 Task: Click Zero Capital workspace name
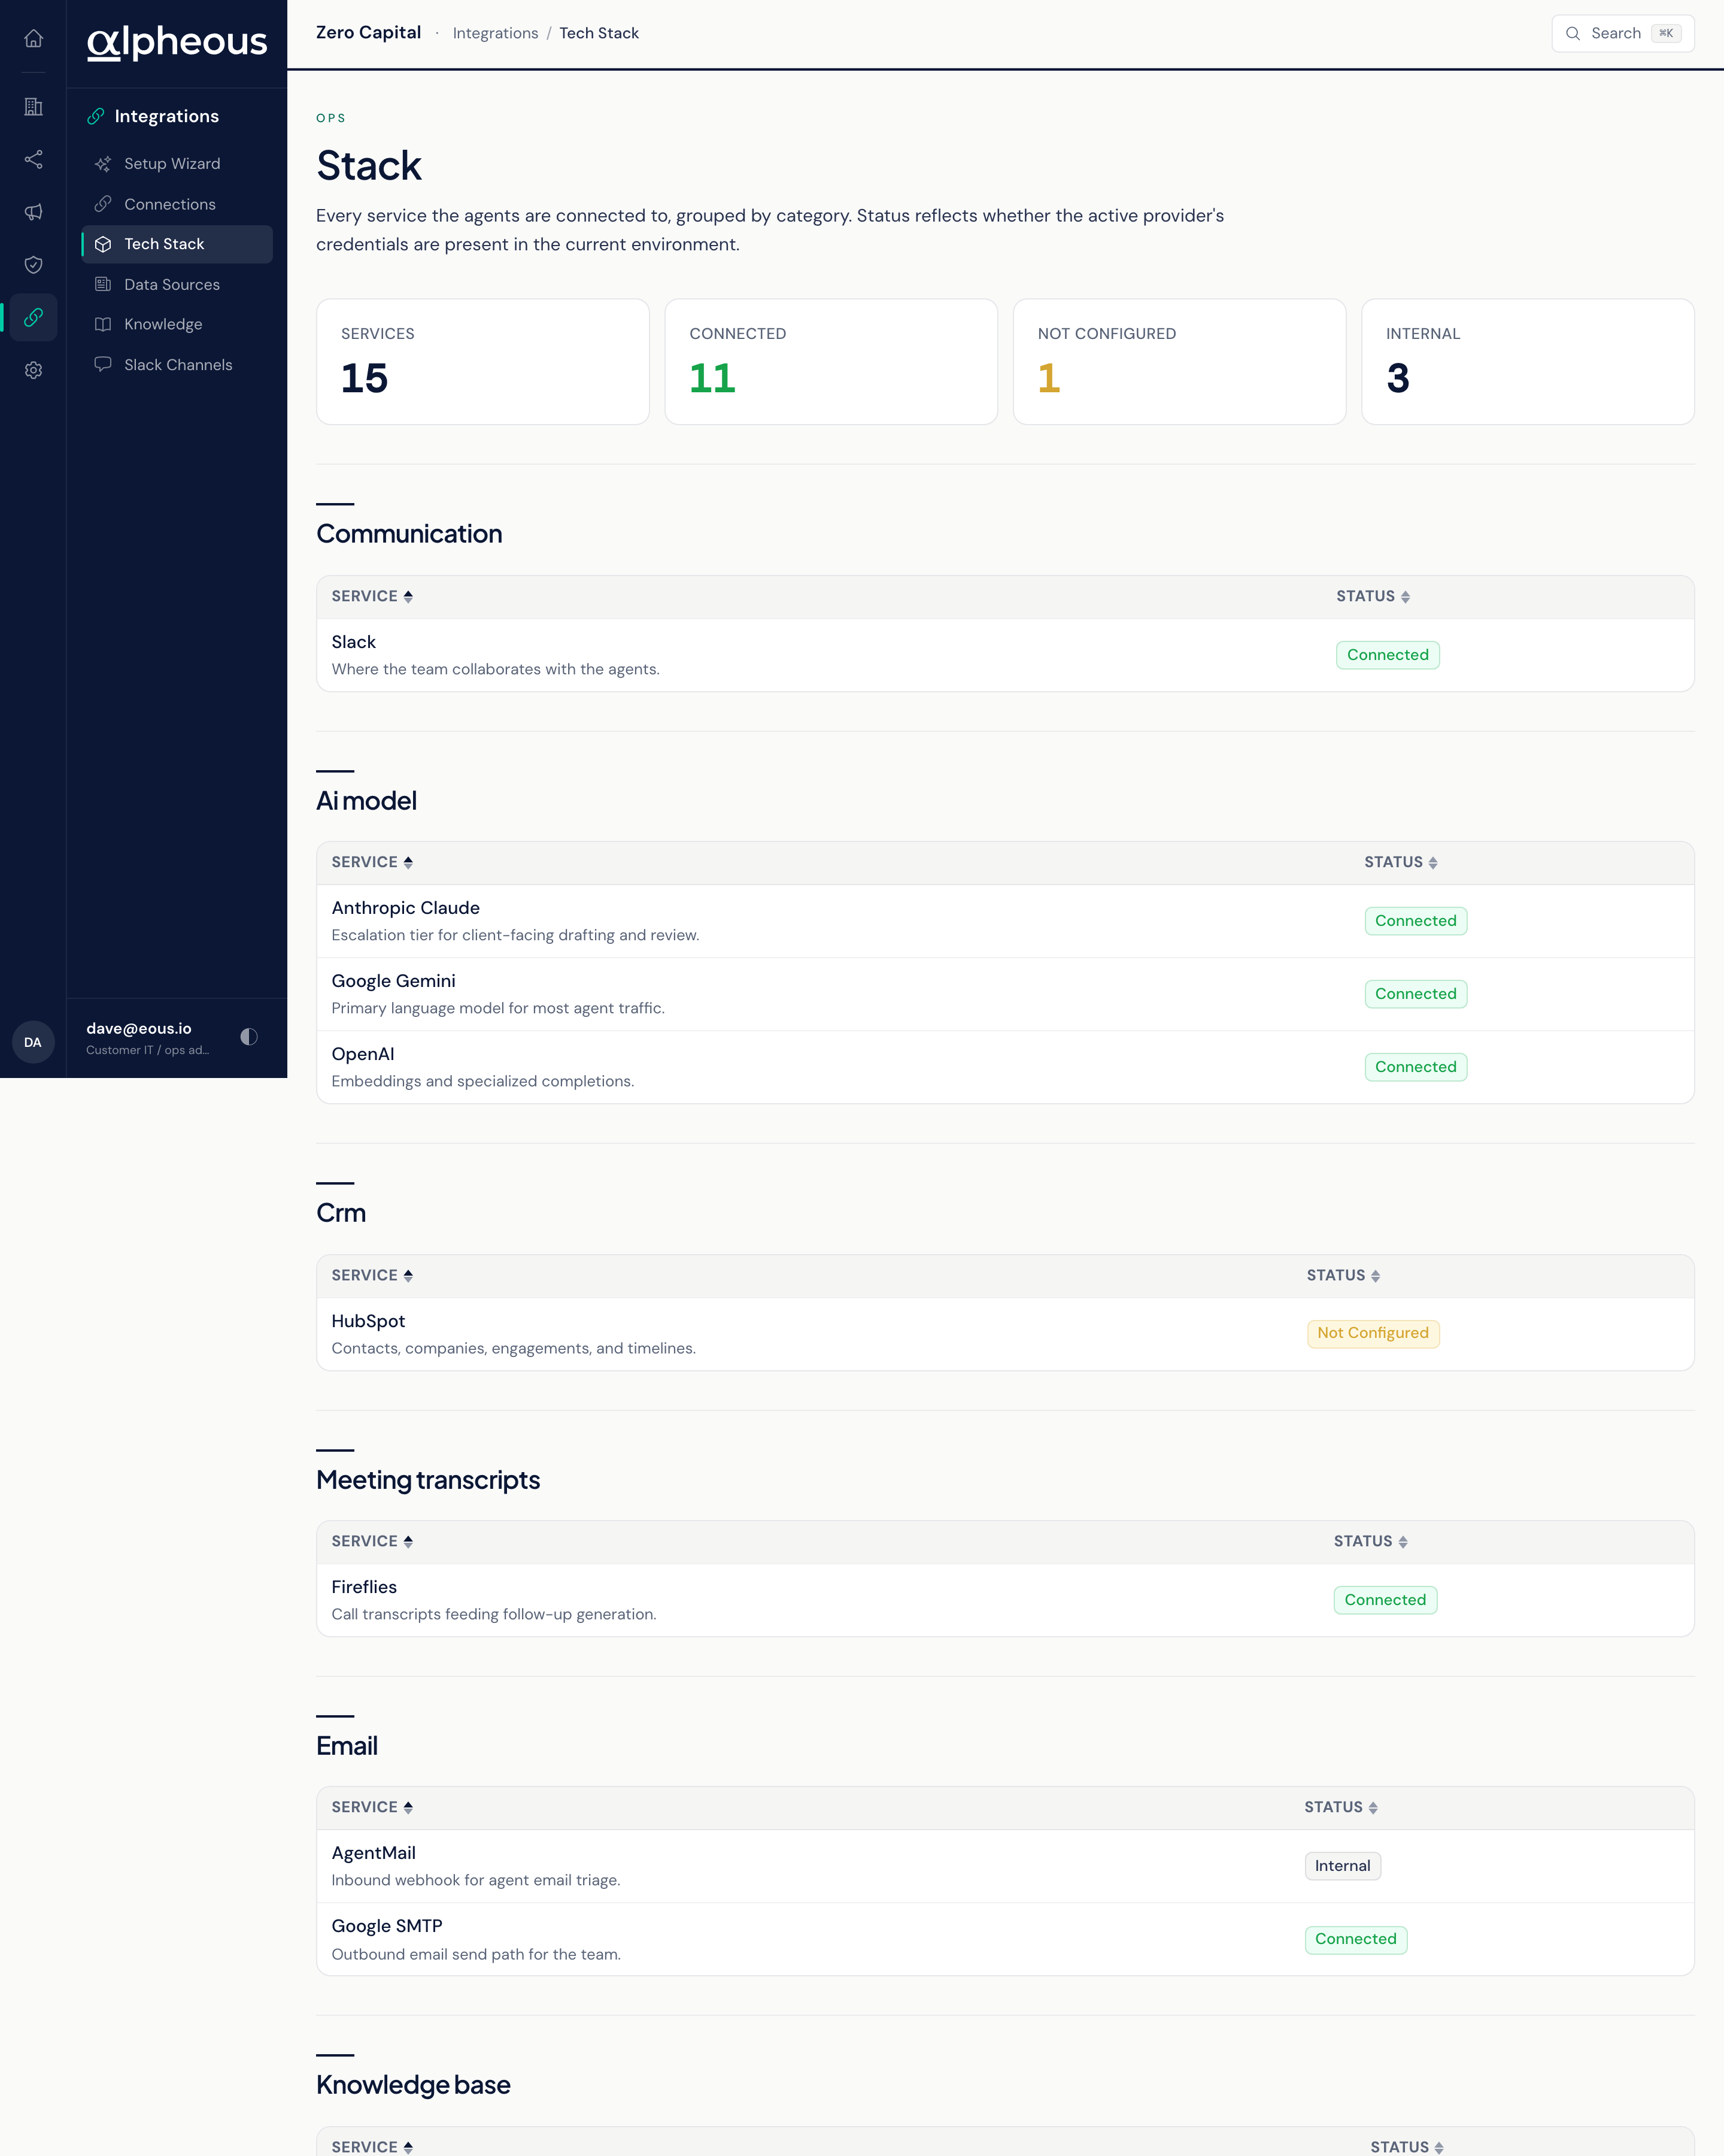[369, 32]
